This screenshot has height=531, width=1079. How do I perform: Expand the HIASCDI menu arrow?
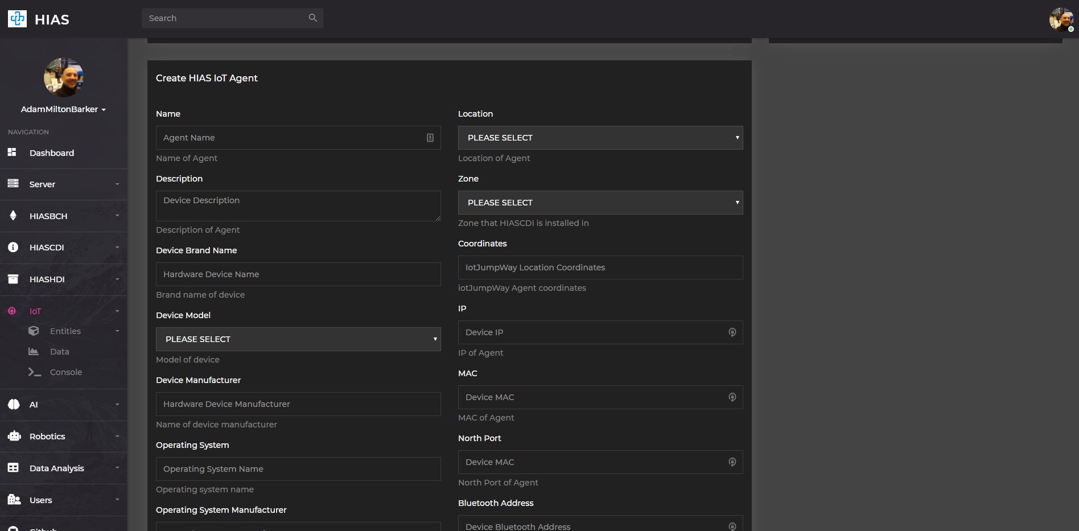click(117, 248)
